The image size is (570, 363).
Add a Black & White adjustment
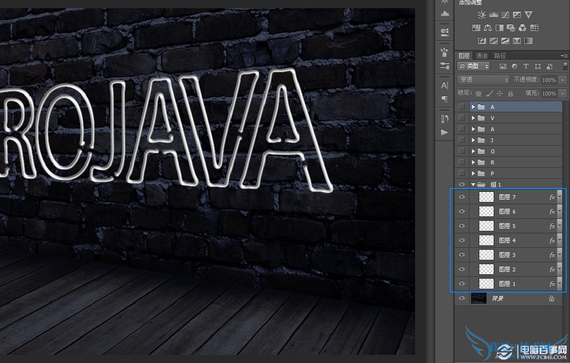(x=500, y=28)
